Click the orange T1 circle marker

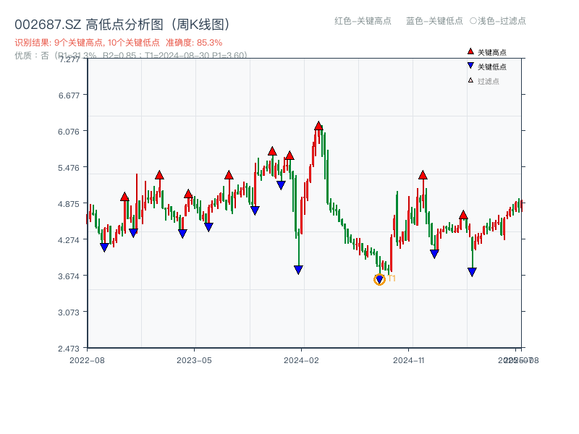tap(379, 279)
